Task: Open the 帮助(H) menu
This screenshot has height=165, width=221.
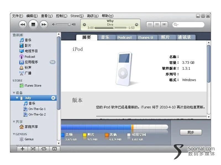Action: coord(107,16)
